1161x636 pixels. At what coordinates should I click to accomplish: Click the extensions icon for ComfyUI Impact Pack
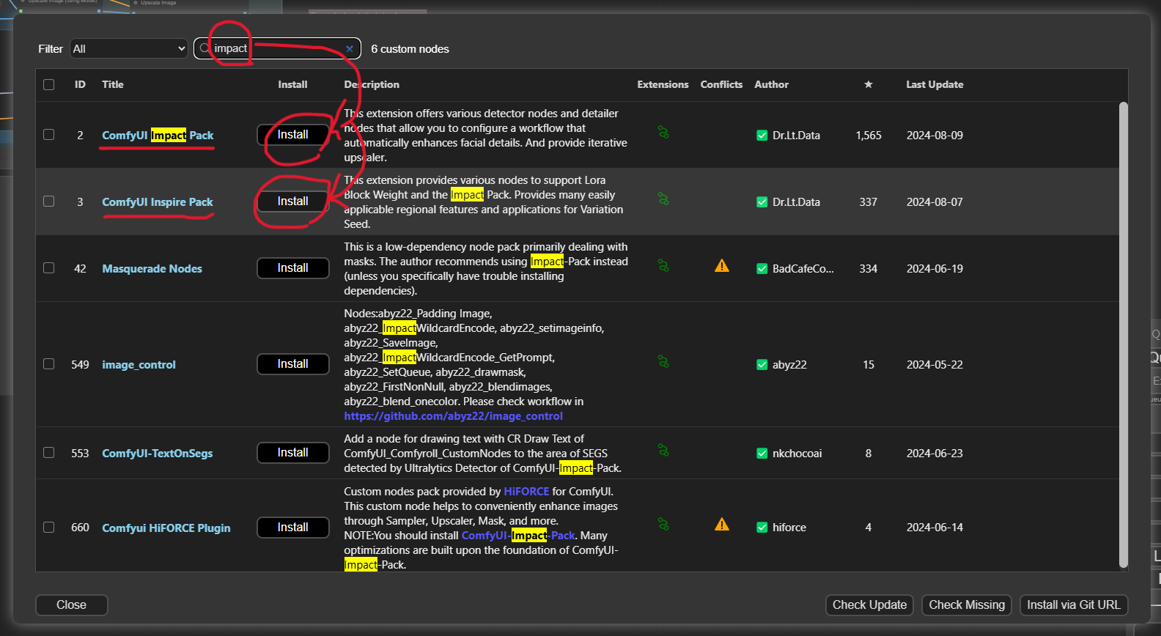pyautogui.click(x=663, y=133)
